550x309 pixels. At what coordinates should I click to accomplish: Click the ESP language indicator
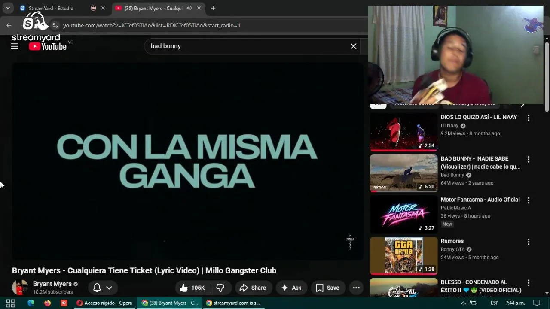click(x=495, y=303)
